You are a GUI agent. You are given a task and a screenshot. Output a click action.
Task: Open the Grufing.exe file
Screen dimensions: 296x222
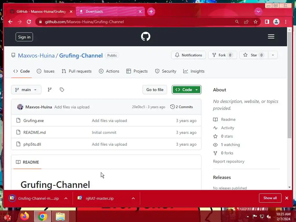point(34,121)
